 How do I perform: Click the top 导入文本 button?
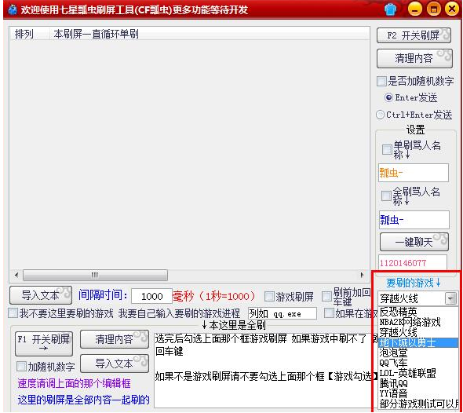(x=41, y=295)
